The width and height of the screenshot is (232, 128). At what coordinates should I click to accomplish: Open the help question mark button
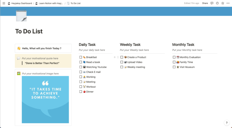pos(227,123)
